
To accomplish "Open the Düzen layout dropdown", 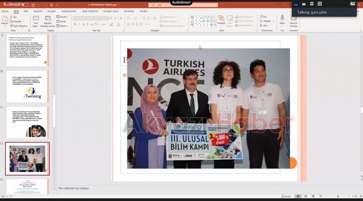I will pos(62,17).
